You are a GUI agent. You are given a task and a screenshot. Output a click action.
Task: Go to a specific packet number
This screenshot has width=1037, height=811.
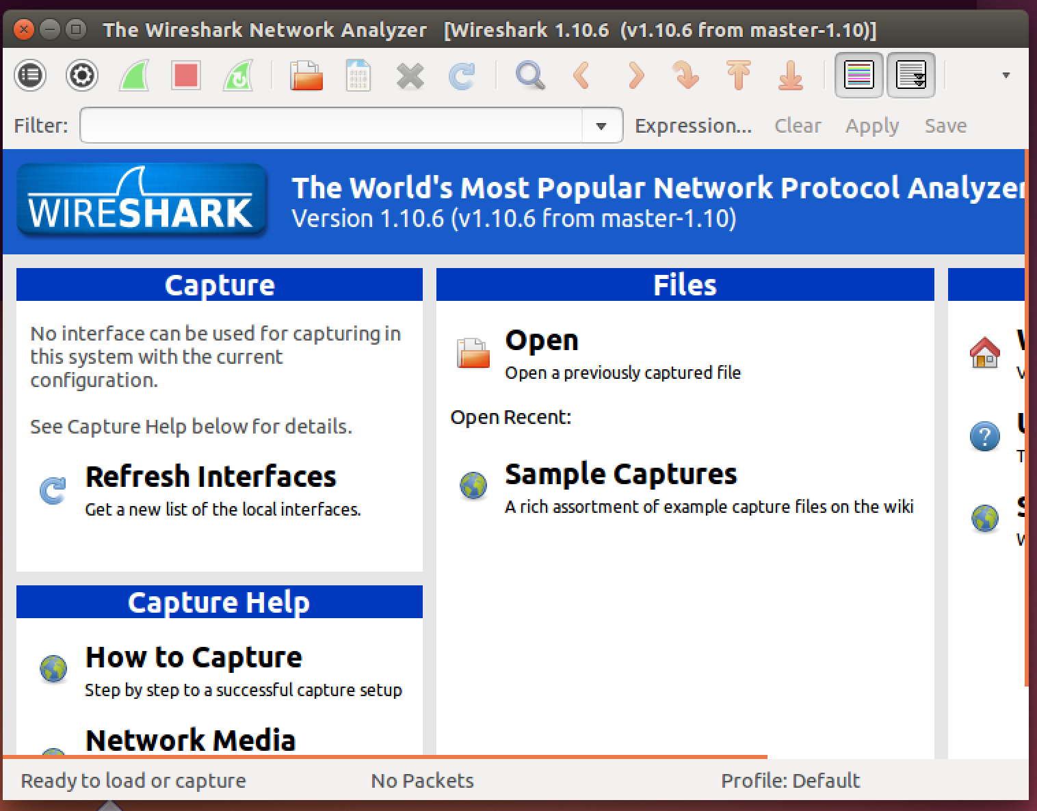coord(686,75)
